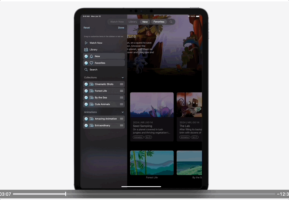Click the 9:41 AM clock text
Image resolution: width=289 pixels, height=200 pixels.
tap(86, 16)
